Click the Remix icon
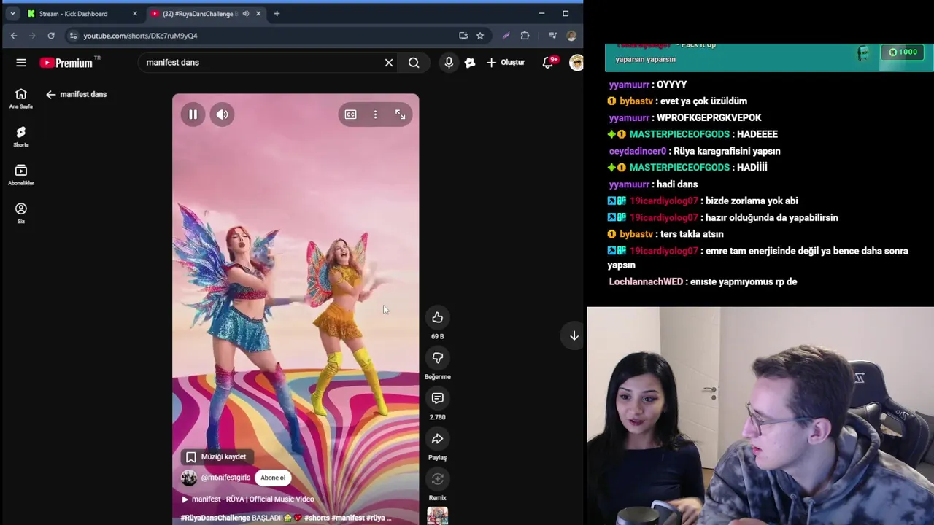This screenshot has width=934, height=525. 437,479
